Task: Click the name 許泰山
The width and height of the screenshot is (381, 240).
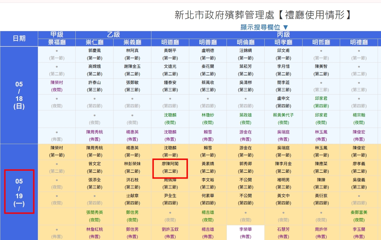Action: pyautogui.click(x=95, y=83)
